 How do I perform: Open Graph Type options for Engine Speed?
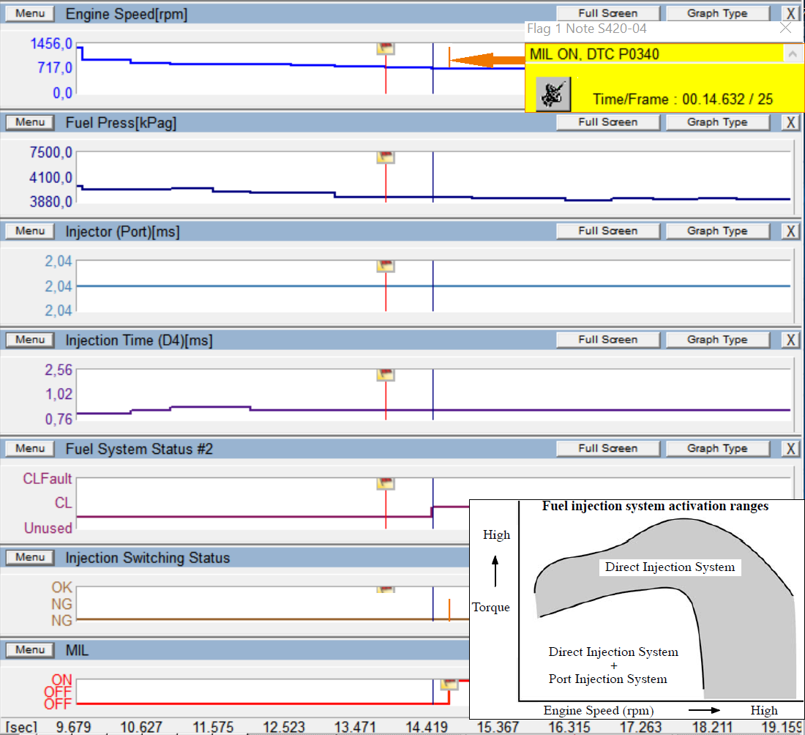(x=717, y=13)
